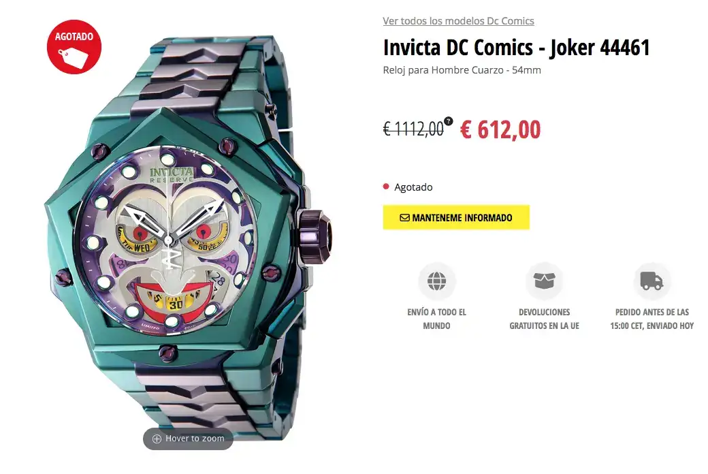Image resolution: width=708 pixels, height=474 pixels.
Task: Click the question mark icon beside original price
Action: click(x=448, y=121)
